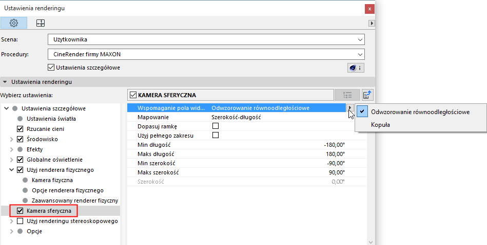The width and height of the screenshot is (487, 245).
Task: Collapse the Ustawienia renderingu section
Action: 5,82
